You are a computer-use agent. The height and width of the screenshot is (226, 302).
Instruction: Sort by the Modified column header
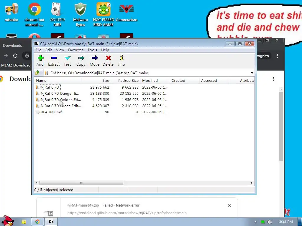[155, 81]
